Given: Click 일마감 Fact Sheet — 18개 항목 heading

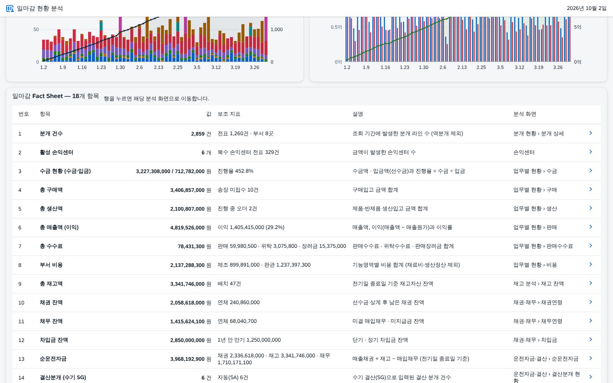Looking at the screenshot, I should (56, 96).
